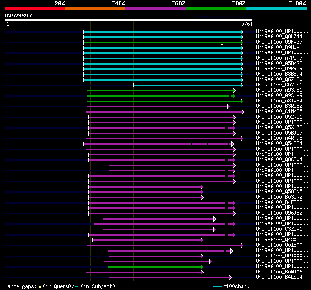This screenshot has width=311, height=290.
Task: Select hit label UniRef100_B4LSG4
Action: 279,277
